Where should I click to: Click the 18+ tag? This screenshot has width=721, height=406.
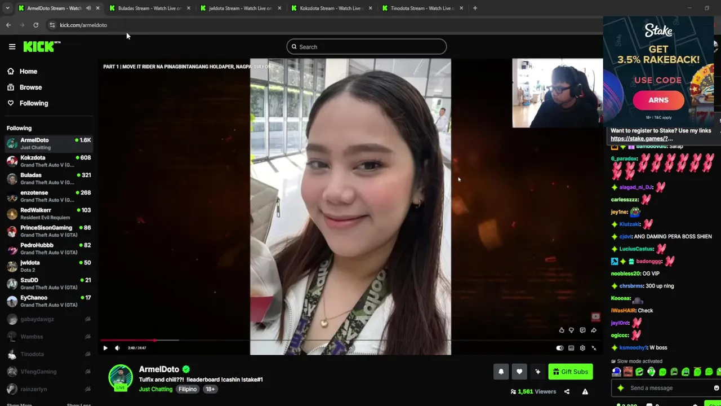pos(210,389)
